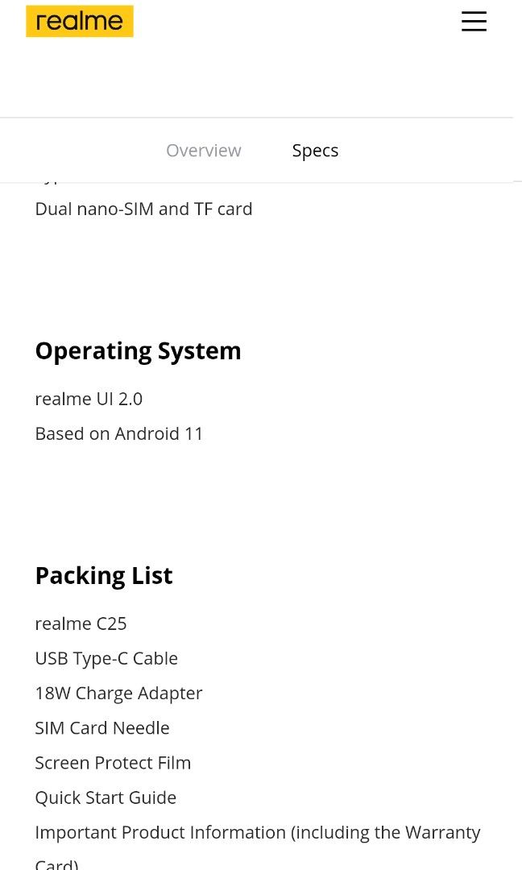Screen dimensions: 522x870
Task: Click Based on Android 11 text
Action: coord(119,433)
